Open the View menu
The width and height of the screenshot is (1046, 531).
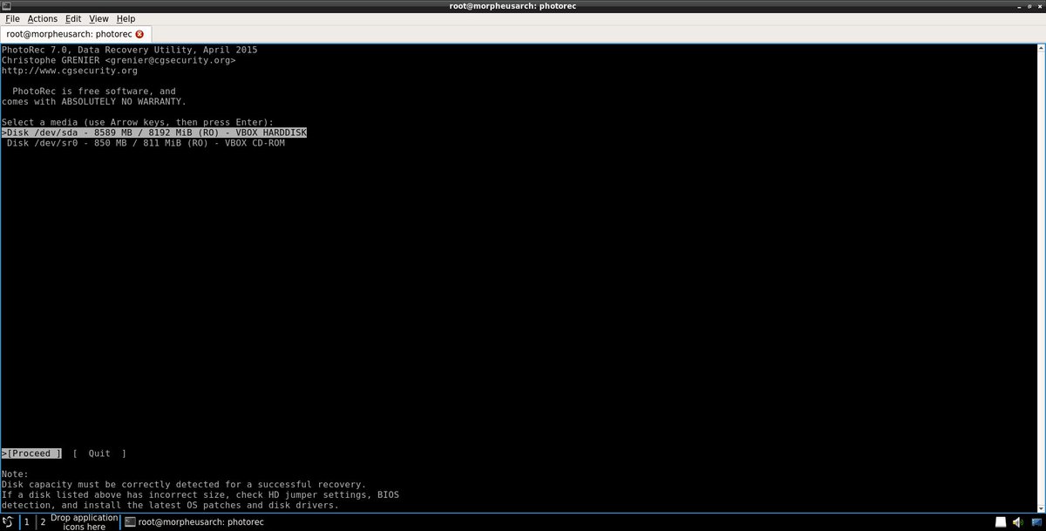98,18
